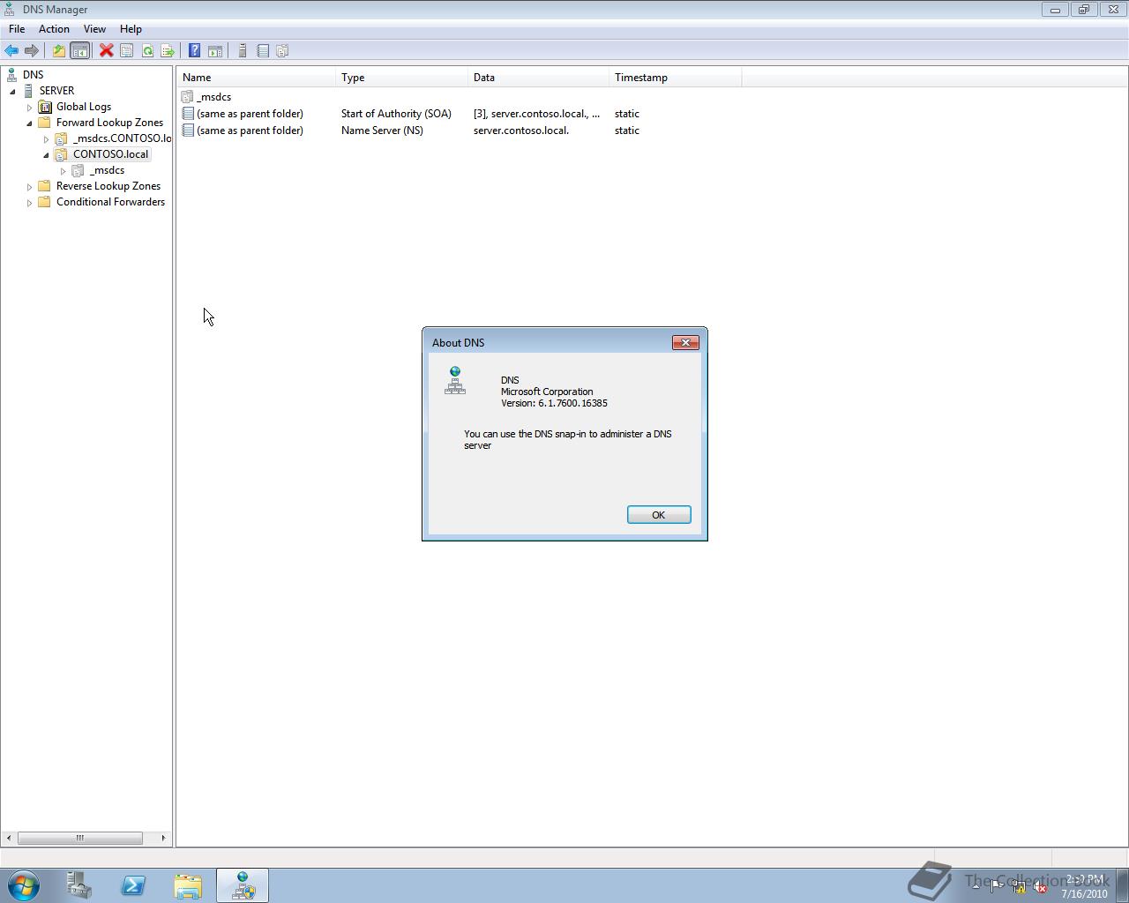This screenshot has height=903, width=1129.
Task: Click right arrow of tree horizontal scrollbar
Action: (x=163, y=838)
